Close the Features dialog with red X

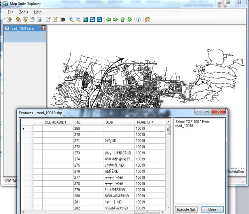point(218,111)
